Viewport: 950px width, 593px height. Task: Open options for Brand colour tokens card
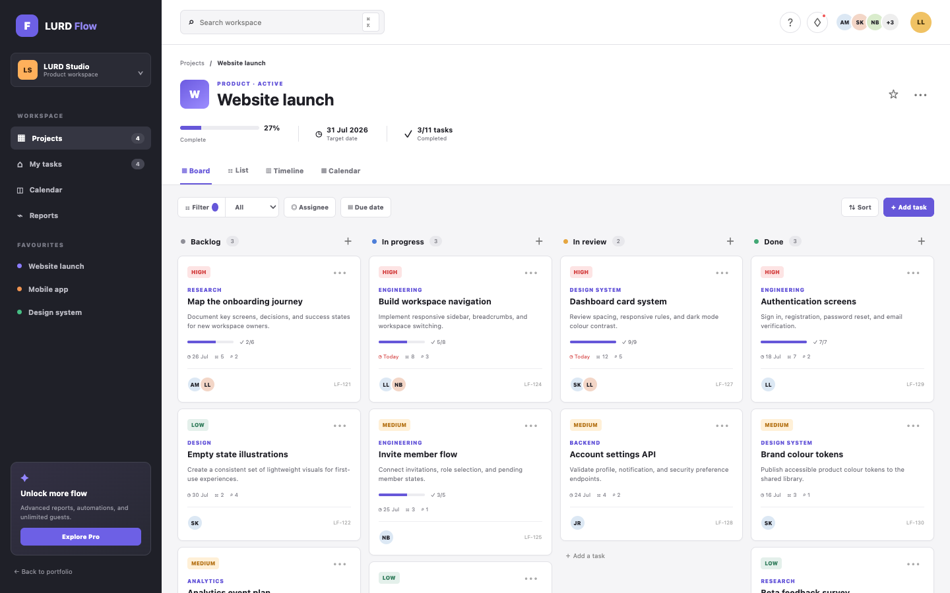click(913, 426)
